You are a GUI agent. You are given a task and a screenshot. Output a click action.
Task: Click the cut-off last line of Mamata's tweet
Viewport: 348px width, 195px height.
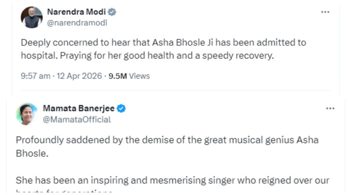(64, 192)
